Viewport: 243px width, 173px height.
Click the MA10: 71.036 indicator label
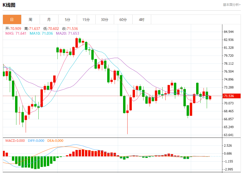[41, 33]
